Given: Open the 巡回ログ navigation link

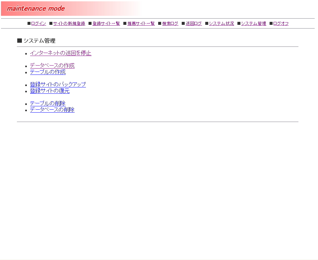Looking at the screenshot, I should (194, 24).
